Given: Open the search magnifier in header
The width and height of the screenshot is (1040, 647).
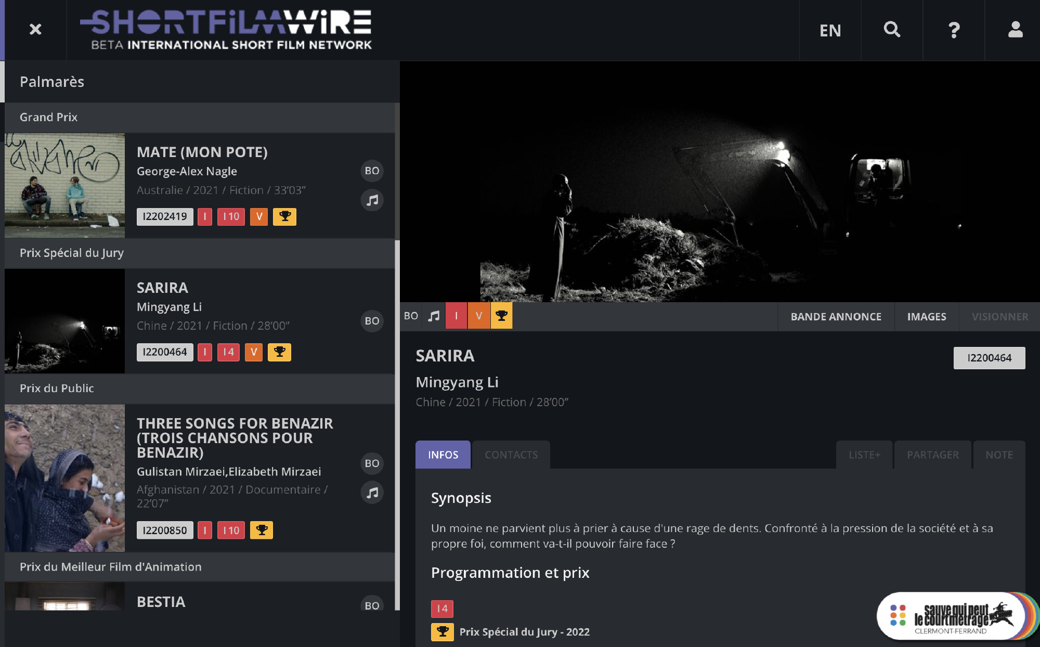Looking at the screenshot, I should 892,30.
